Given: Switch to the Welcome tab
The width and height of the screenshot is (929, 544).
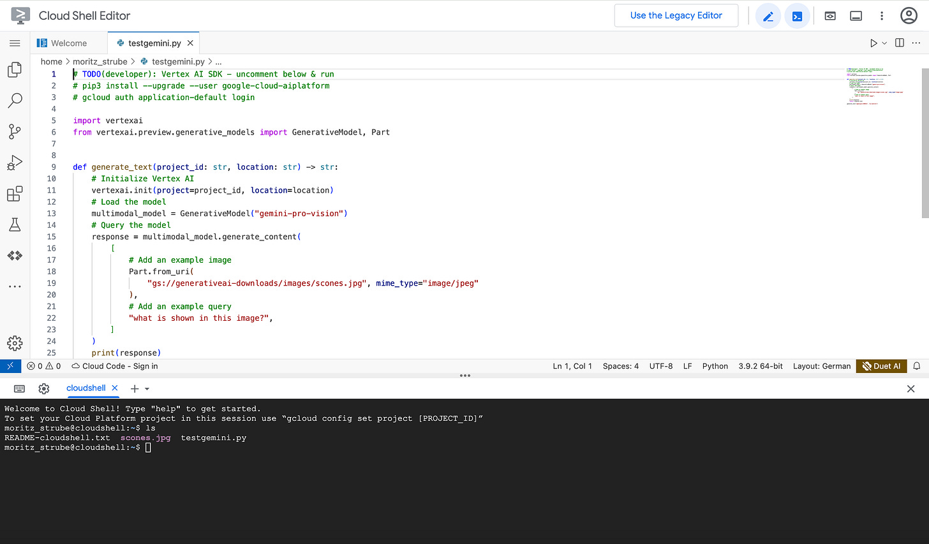Looking at the screenshot, I should 69,43.
